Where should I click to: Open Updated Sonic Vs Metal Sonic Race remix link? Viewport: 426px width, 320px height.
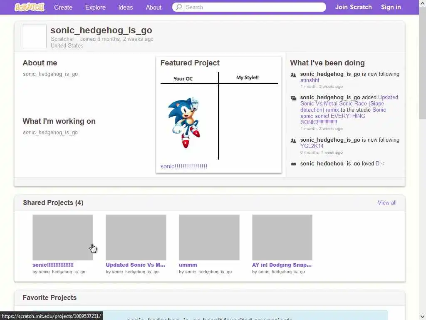pyautogui.click(x=349, y=103)
